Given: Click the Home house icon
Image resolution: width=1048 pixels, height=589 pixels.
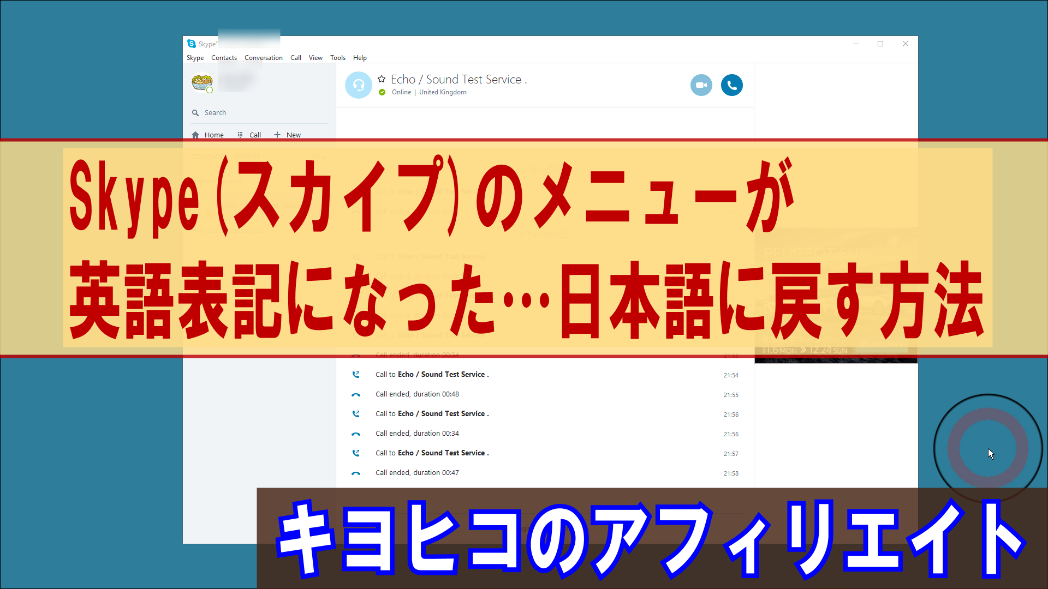Looking at the screenshot, I should click(x=195, y=135).
